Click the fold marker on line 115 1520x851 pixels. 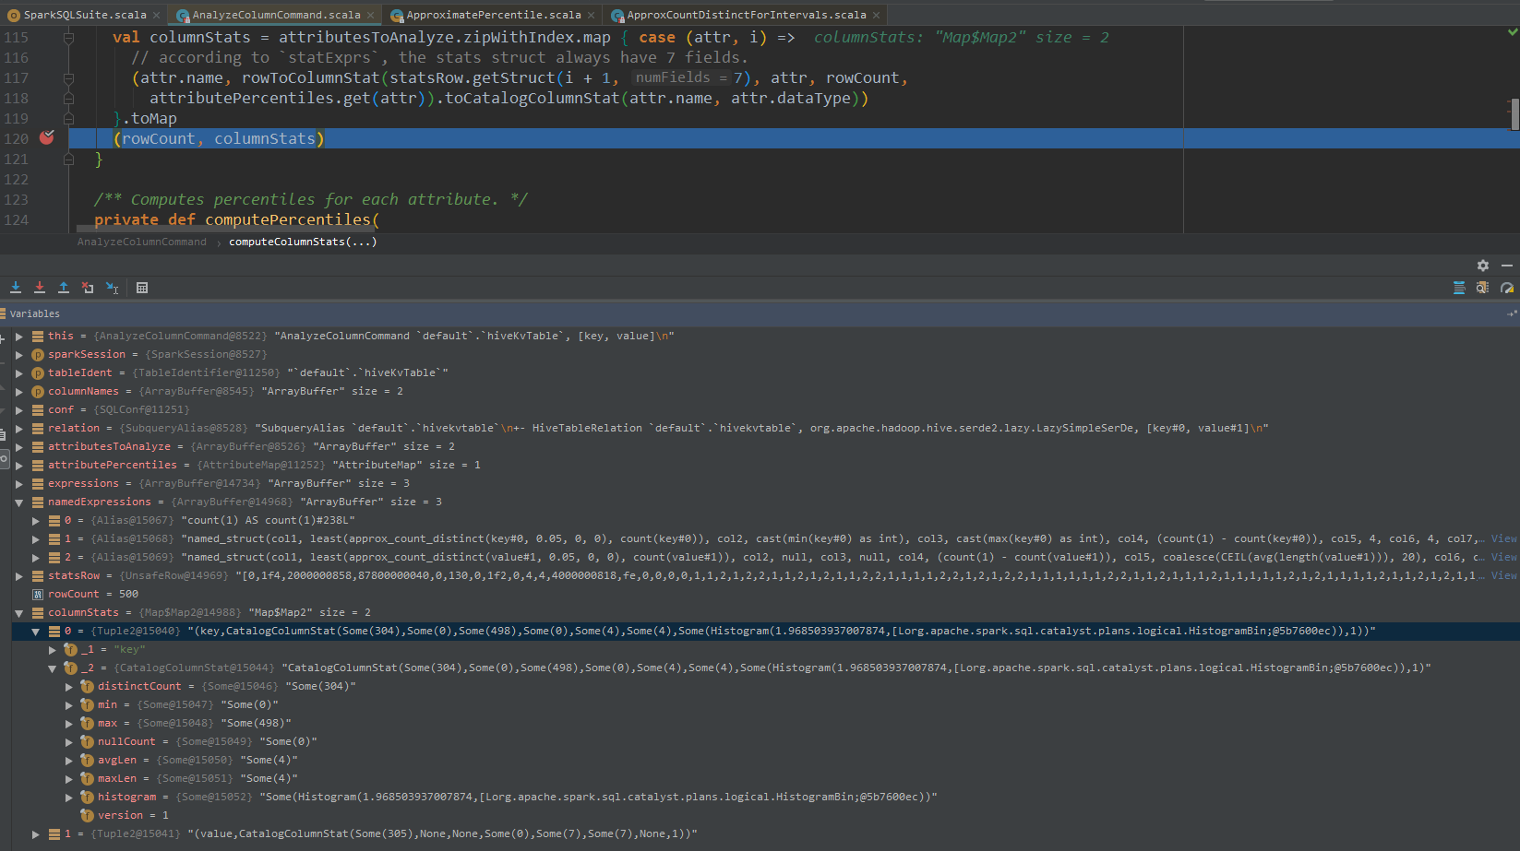coord(68,38)
